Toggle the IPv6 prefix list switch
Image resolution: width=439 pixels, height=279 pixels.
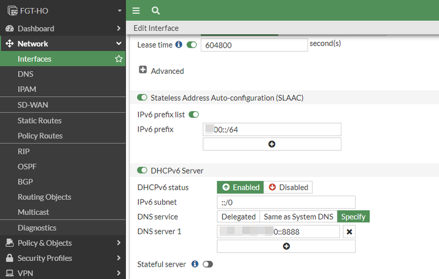(194, 115)
